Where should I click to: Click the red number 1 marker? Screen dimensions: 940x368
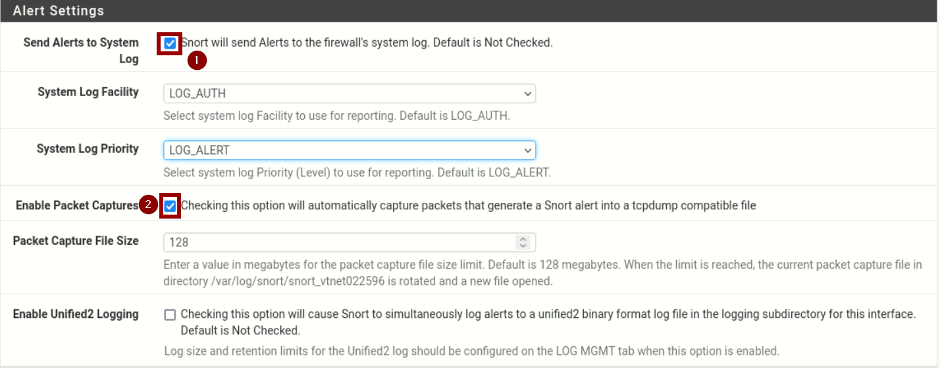[x=197, y=61]
